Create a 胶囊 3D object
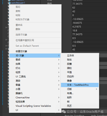The image size is (107, 116). [x=69, y=64]
